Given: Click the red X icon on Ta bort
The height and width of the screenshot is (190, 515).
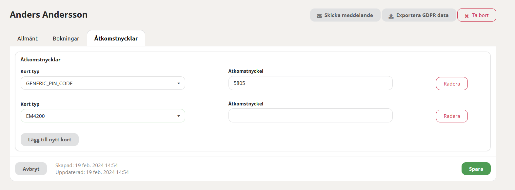Looking at the screenshot, I should [467, 16].
